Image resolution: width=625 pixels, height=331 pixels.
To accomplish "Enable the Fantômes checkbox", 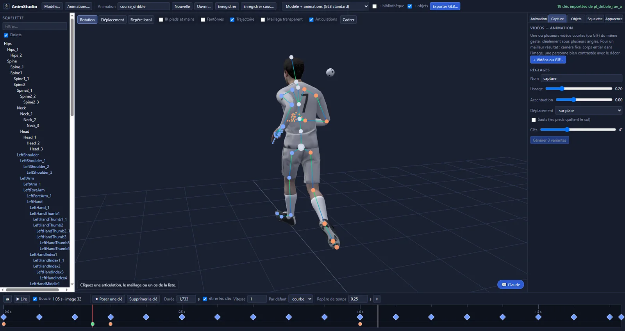I will tap(203, 20).
